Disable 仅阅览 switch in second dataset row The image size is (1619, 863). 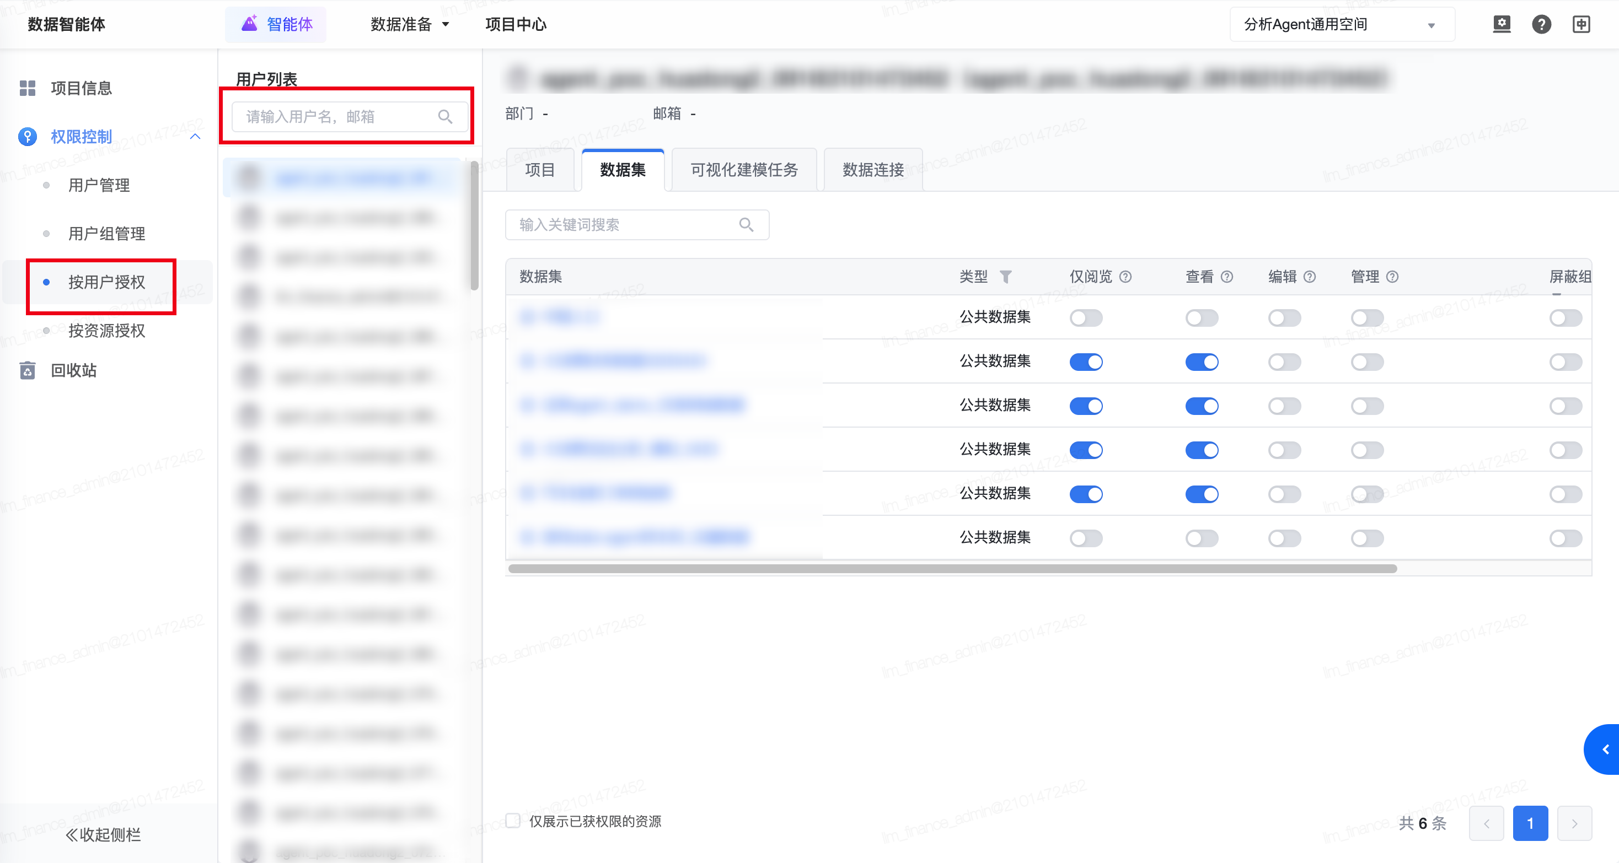coord(1086,362)
